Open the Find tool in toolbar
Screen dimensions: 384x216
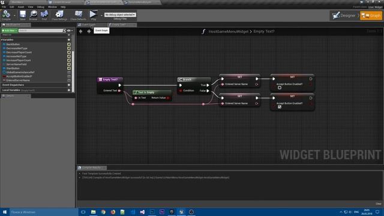tap(44, 15)
